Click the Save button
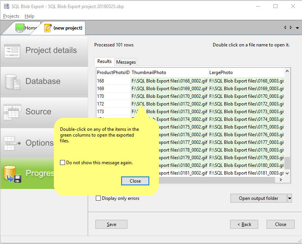 111,224
